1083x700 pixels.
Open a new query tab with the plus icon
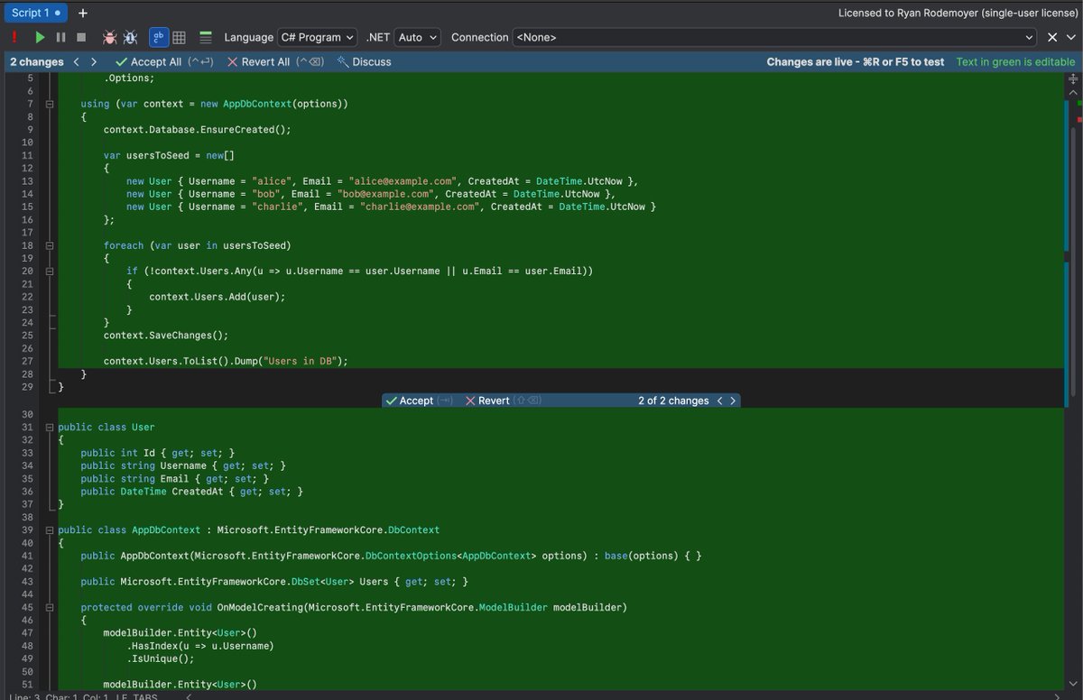[x=82, y=13]
